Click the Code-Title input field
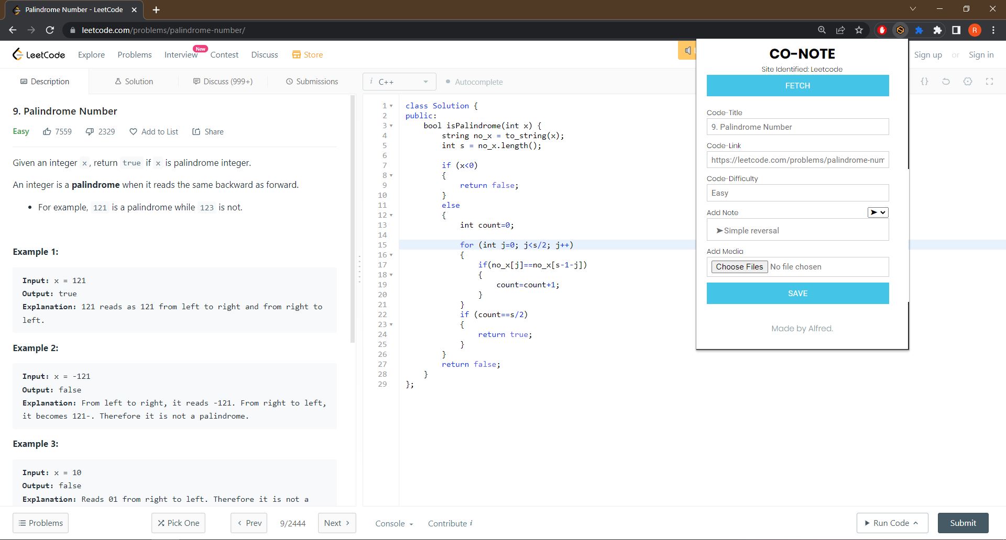Viewport: 1006px width, 540px height. (797, 127)
